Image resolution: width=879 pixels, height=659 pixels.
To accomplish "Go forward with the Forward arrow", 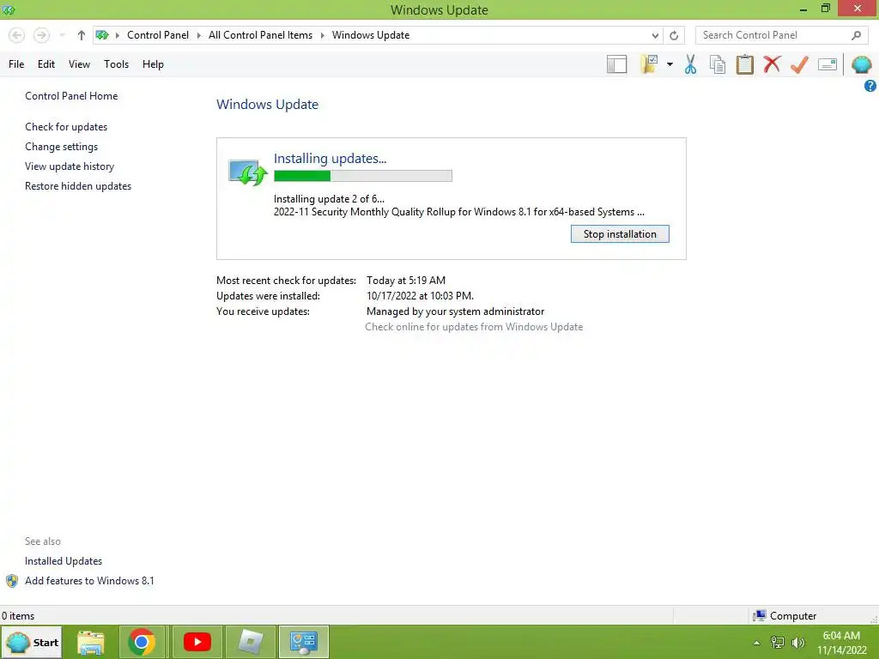I will pos(41,35).
